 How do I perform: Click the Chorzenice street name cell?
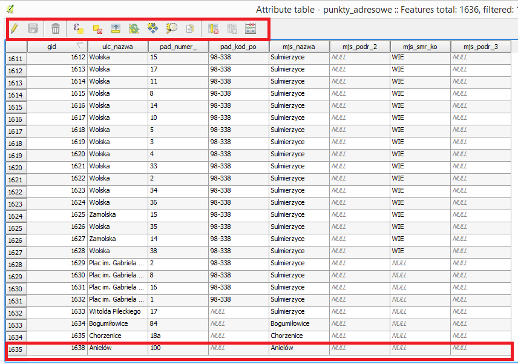(117, 336)
